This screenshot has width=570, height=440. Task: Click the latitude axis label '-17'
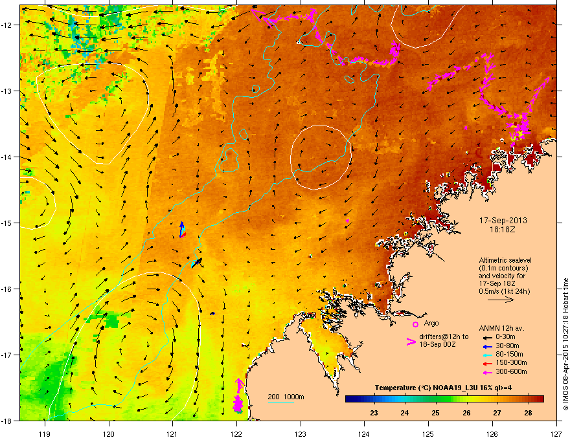[7, 355]
